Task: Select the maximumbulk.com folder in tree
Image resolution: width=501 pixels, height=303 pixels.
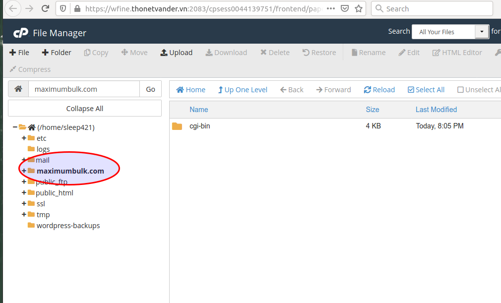Action: 70,171
